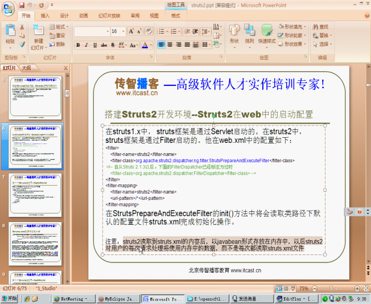Toggle Align Text Right
The height and width of the screenshot is (304, 371).
(179, 44)
